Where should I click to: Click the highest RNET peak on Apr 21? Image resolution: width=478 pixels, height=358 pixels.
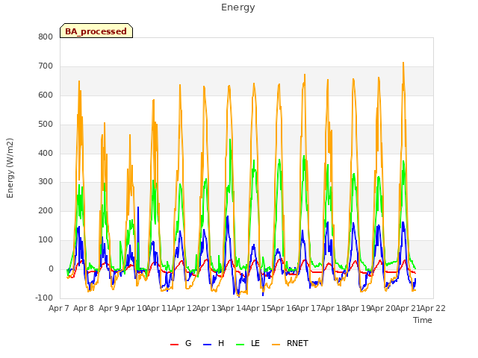403,63
